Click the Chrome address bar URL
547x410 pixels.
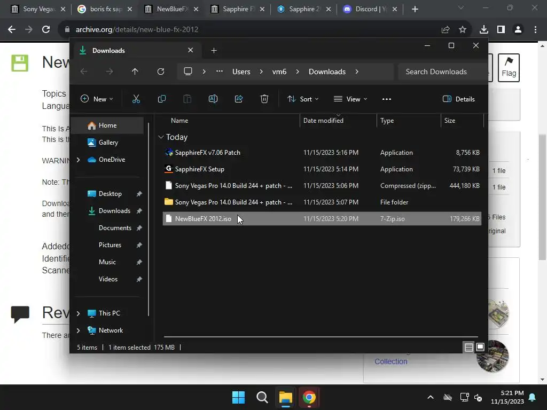click(137, 30)
